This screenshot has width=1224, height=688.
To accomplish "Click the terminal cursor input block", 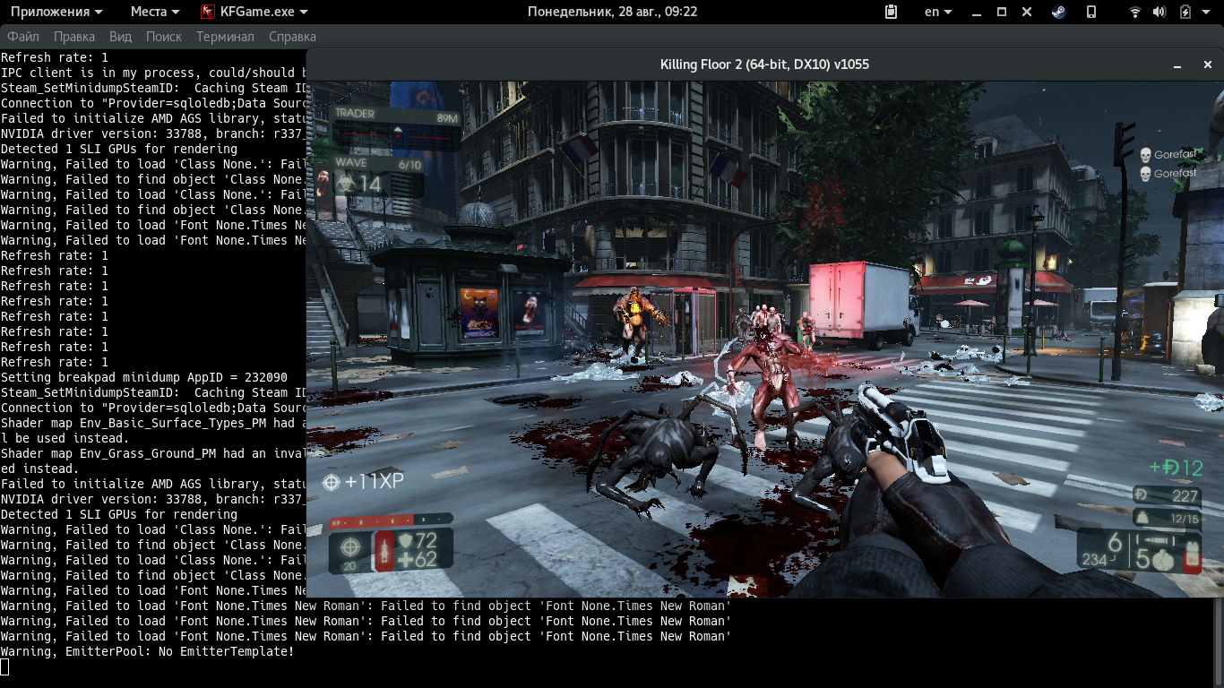I will pos(4,666).
